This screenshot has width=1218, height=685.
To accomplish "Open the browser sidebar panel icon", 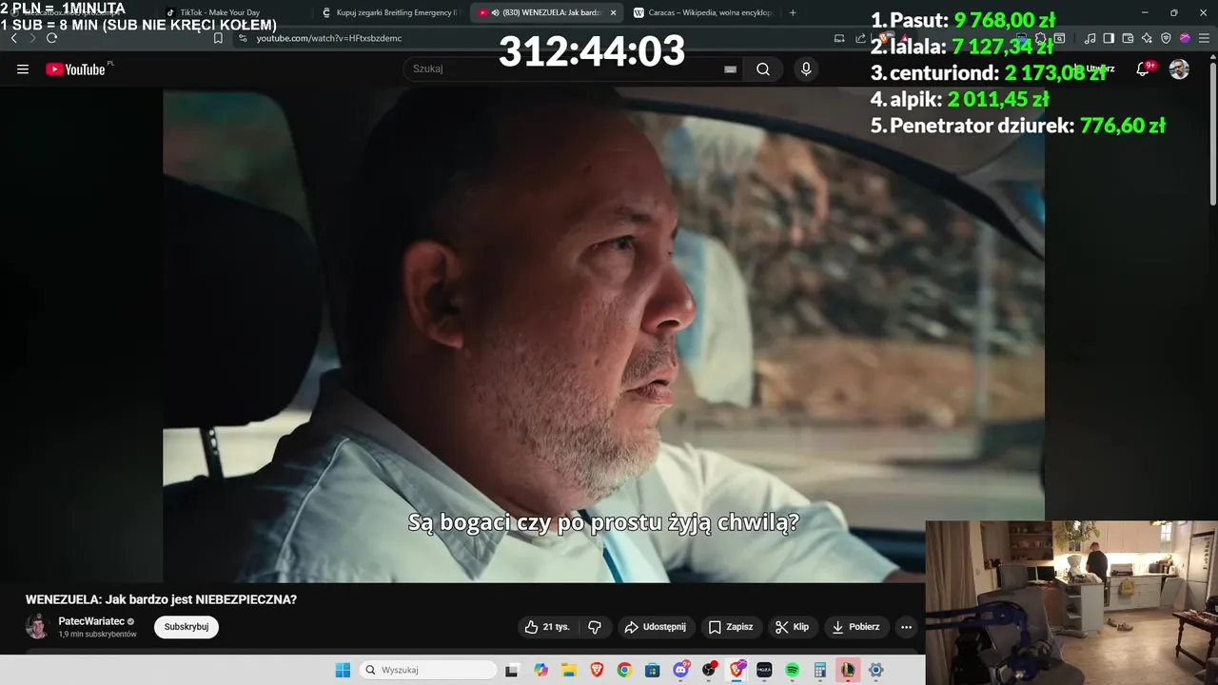I will click(1109, 38).
